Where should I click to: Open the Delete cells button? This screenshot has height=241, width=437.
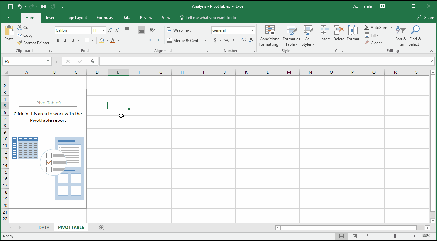click(x=339, y=36)
